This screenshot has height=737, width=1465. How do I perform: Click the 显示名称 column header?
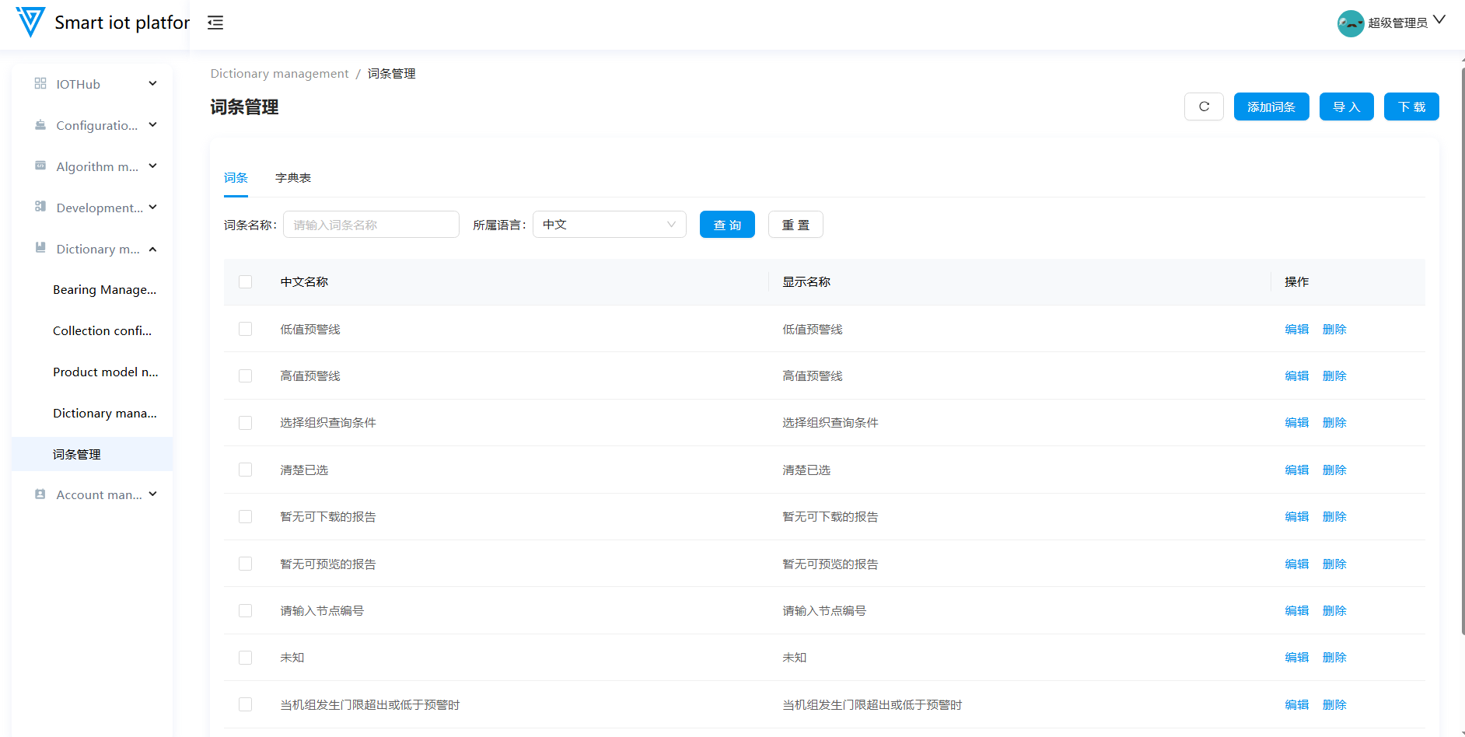coord(806,281)
